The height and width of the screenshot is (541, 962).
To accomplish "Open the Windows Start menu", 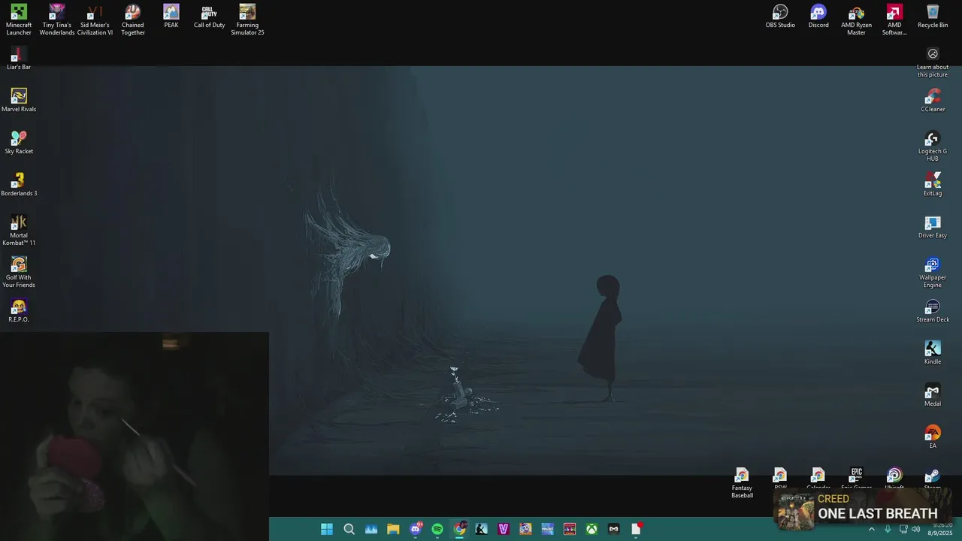I will [327, 529].
